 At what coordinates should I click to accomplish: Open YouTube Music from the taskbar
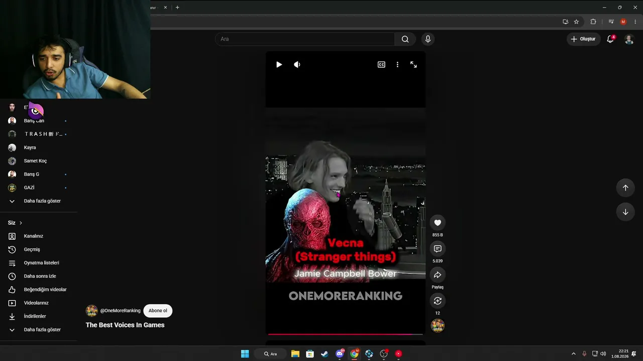[x=398, y=354]
